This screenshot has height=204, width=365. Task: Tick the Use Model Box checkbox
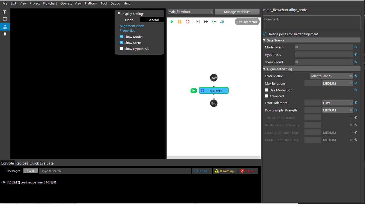pyautogui.click(x=266, y=90)
